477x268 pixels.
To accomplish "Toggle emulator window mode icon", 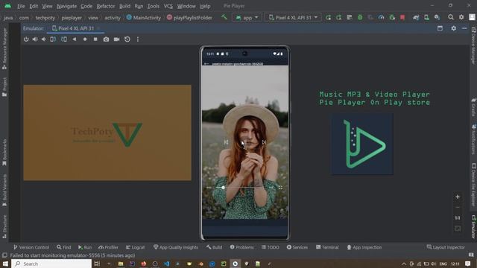I will pos(440,28).
